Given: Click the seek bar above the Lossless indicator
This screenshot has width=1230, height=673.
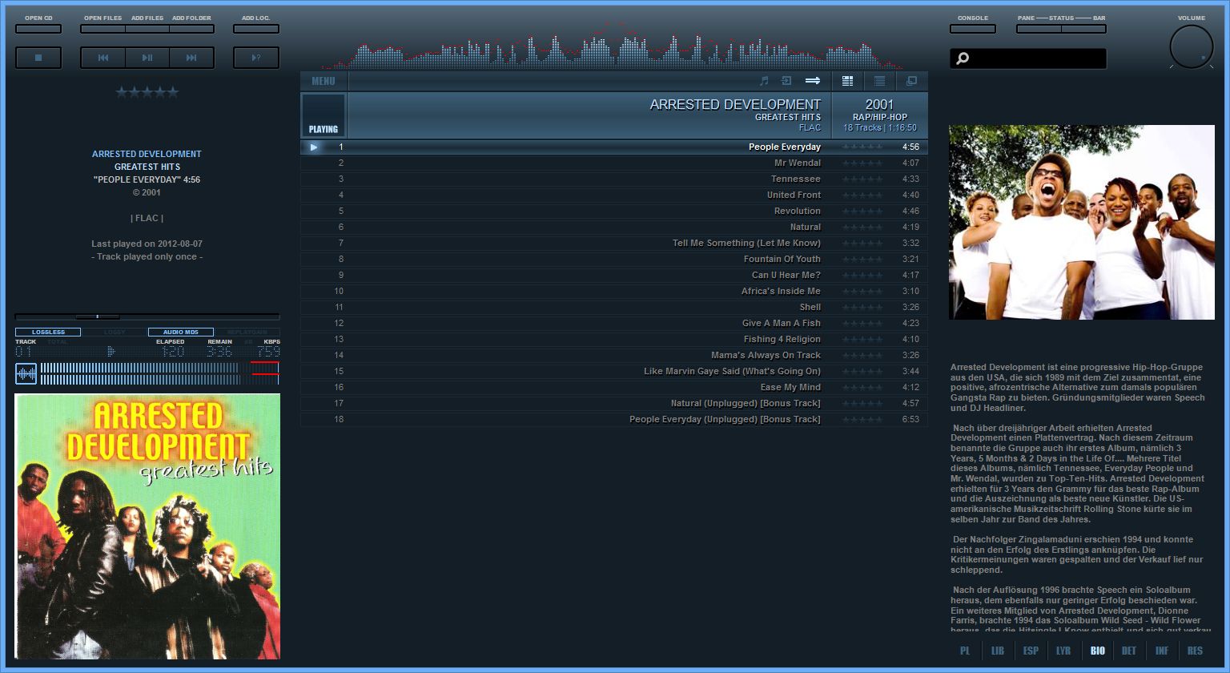Looking at the screenshot, I should click(x=147, y=316).
